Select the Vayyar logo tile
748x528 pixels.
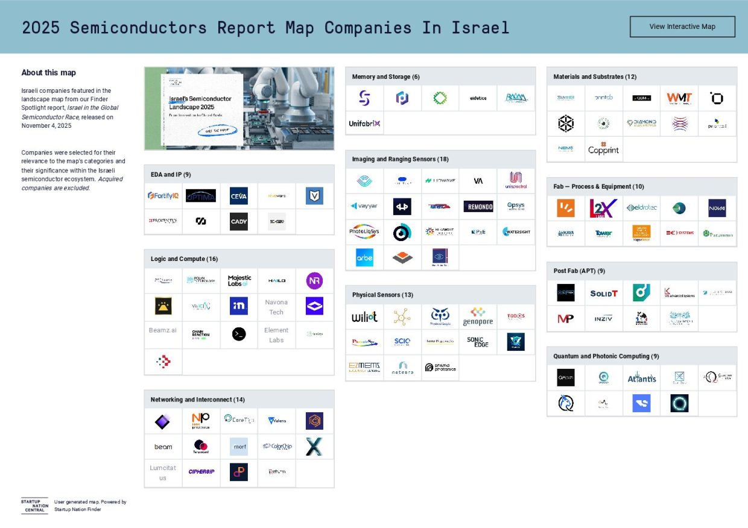364,206
